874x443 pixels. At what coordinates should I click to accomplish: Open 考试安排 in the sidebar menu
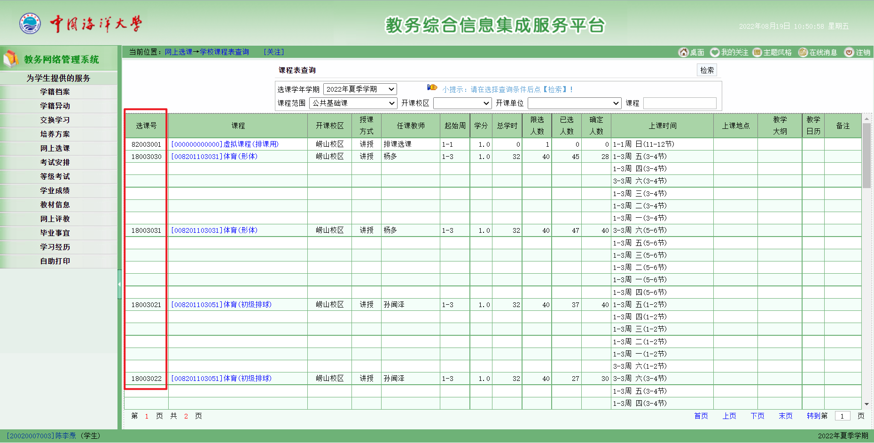[55, 162]
